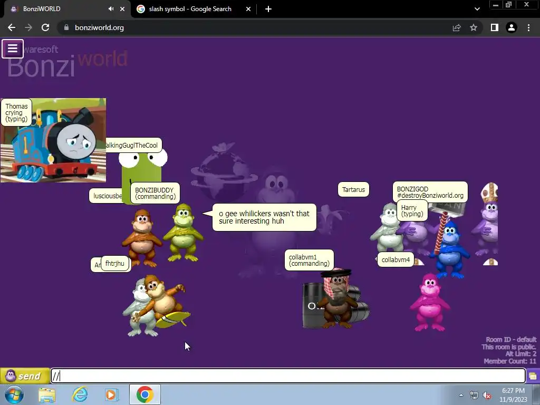
Task: Click the pink Bonzi character
Action: (x=429, y=302)
